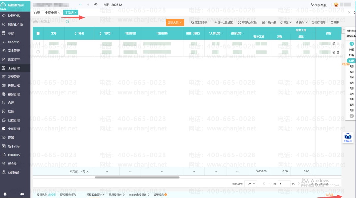Click the search magnifier icon
The image size is (356, 198).
[x=68, y=22]
